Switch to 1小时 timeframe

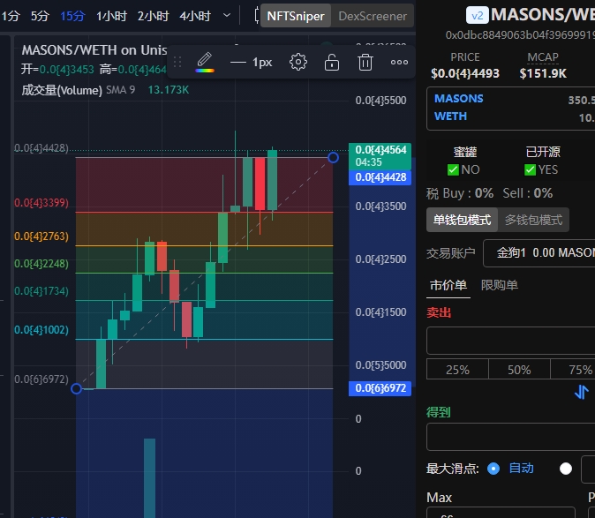(x=111, y=16)
